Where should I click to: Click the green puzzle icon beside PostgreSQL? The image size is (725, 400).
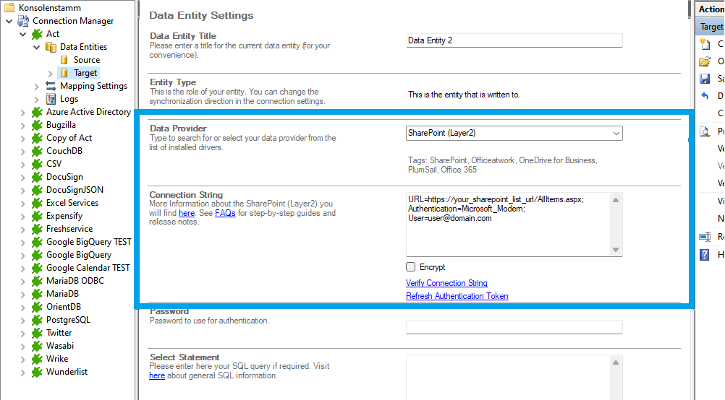37,320
